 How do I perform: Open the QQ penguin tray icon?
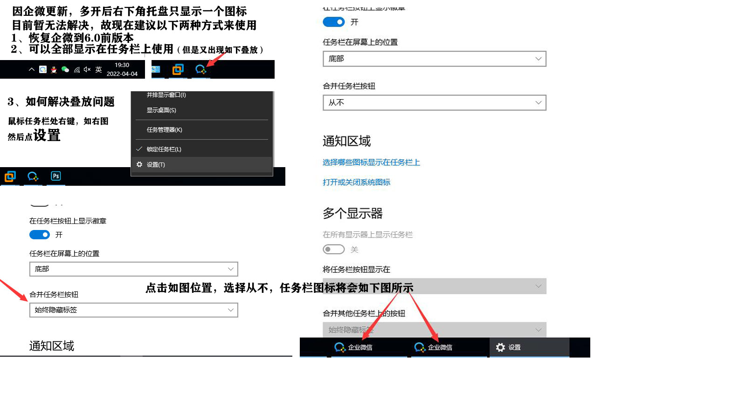tap(54, 69)
